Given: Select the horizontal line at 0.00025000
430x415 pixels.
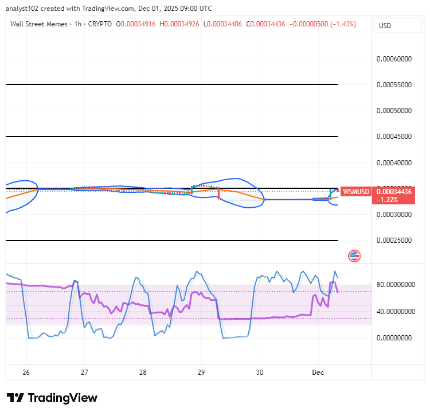Looking at the screenshot, I should (x=172, y=241).
